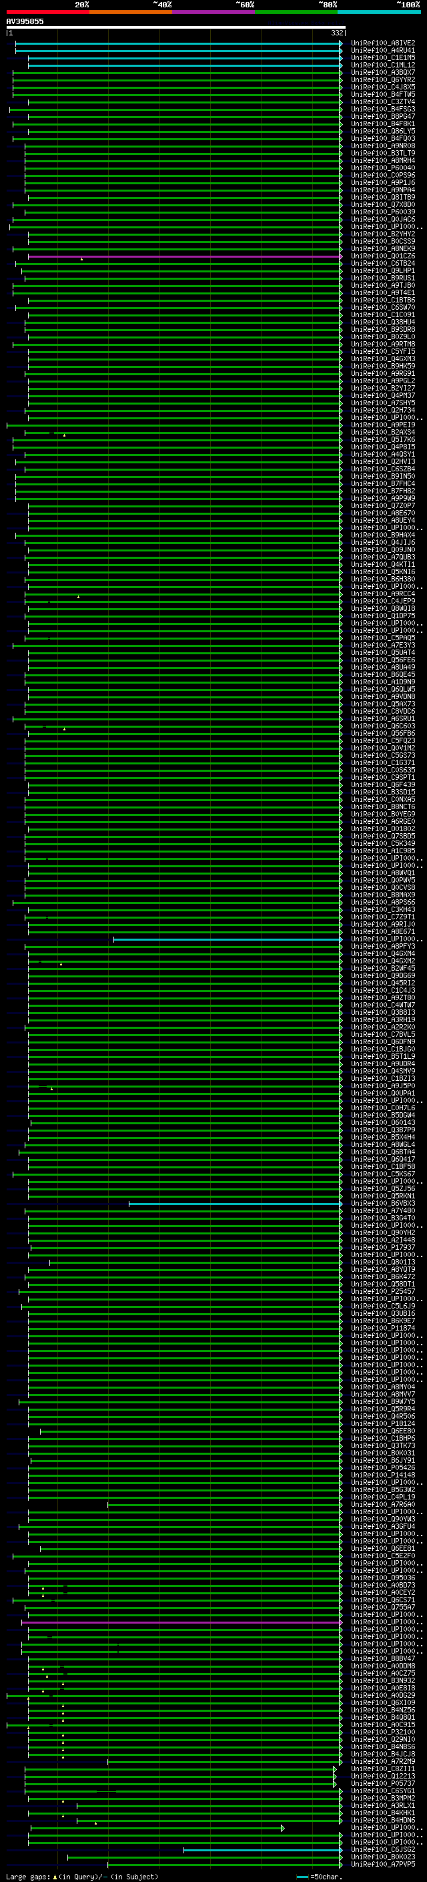Open hit UniRef100_C1BTB6
The width and height of the screenshot is (427, 1882).
point(383,300)
